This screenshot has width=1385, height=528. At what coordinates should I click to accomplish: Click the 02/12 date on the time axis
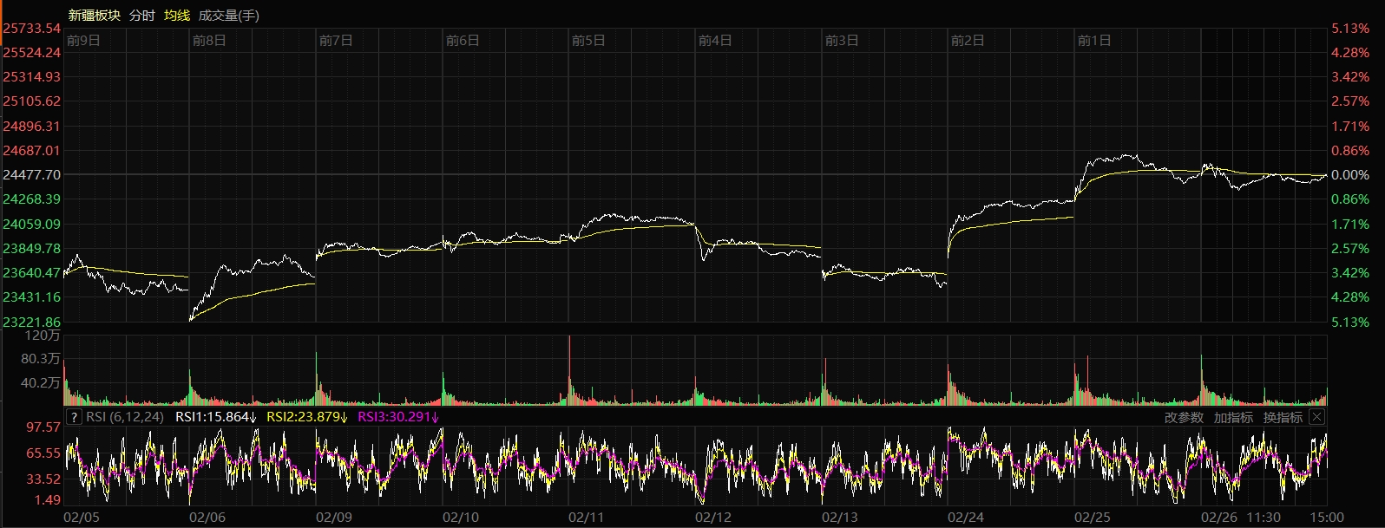tap(712, 518)
